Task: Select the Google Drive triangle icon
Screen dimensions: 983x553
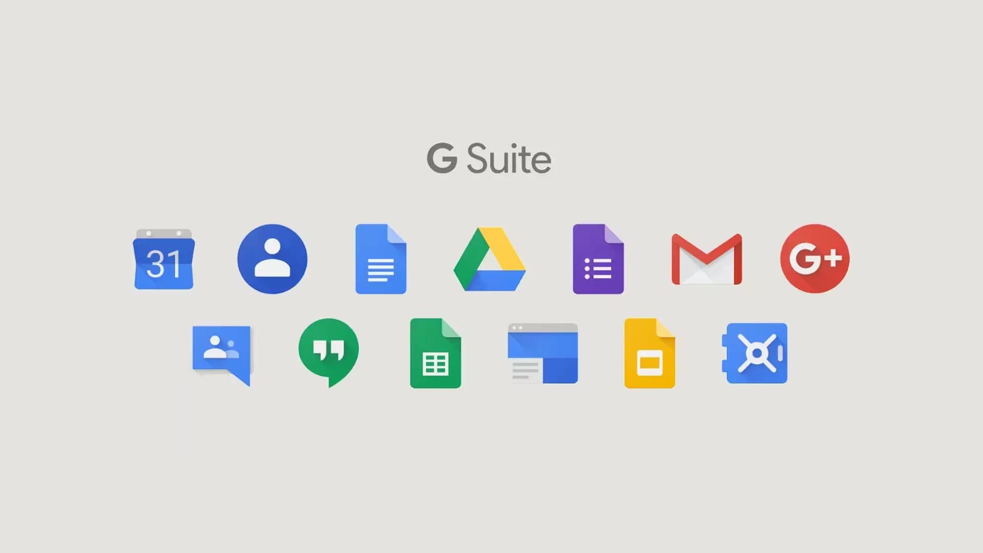Action: [489, 259]
